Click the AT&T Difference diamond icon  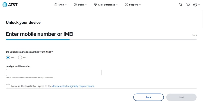pos(95,5)
